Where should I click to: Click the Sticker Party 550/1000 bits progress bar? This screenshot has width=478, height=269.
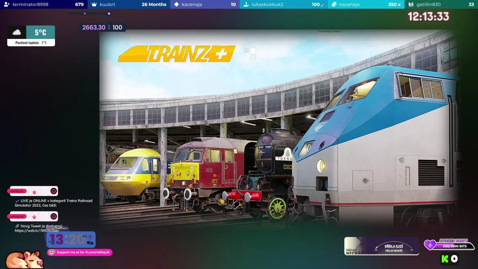454,246
